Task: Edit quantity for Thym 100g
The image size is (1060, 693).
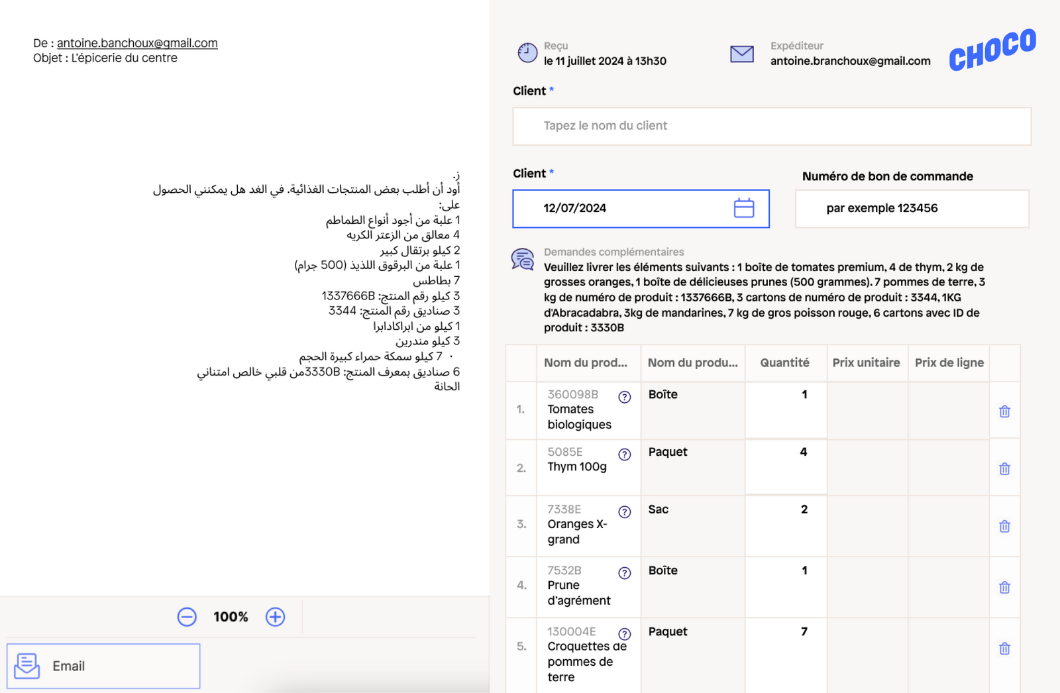Action: click(786, 468)
